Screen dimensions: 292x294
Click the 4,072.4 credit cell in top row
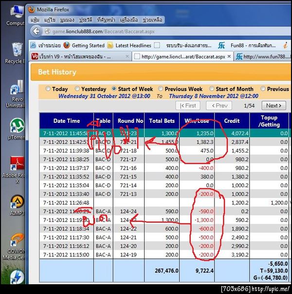(x=232, y=133)
